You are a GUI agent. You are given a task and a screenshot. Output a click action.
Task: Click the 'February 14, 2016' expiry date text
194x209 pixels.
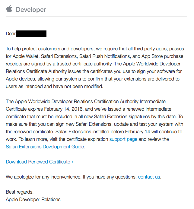[x=63, y=109]
